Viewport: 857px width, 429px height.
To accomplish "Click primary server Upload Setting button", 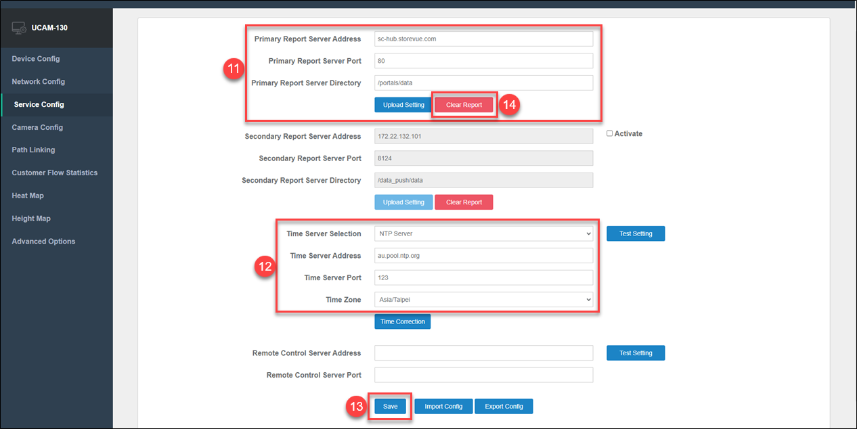I will pos(403,105).
